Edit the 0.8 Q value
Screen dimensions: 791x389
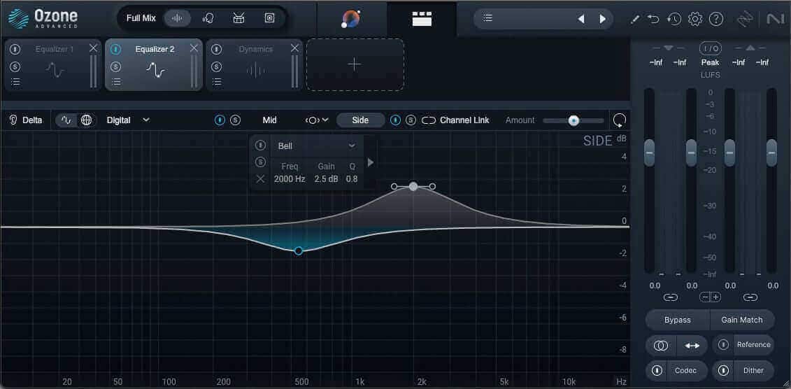[x=352, y=178]
